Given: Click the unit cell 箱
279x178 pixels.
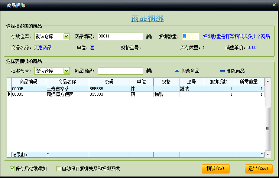Looking at the screenshot, I should [142, 94].
